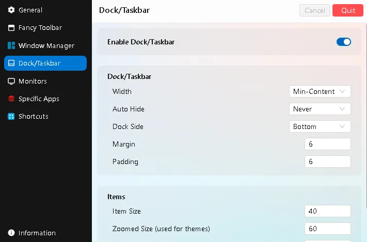Click the General gear icon
The height and width of the screenshot is (242, 367).
coord(11,10)
